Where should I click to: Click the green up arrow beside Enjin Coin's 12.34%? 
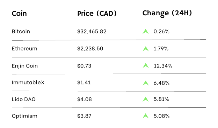point(146,65)
